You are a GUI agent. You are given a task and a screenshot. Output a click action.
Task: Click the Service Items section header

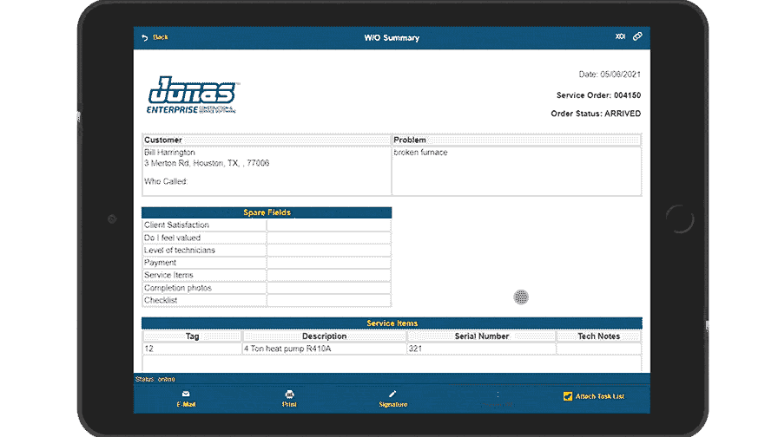[x=392, y=323]
